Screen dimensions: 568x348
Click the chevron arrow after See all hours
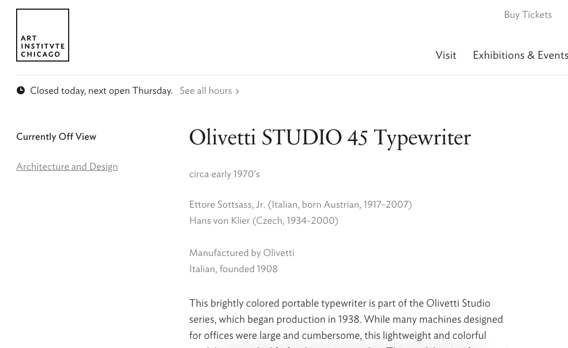click(237, 91)
